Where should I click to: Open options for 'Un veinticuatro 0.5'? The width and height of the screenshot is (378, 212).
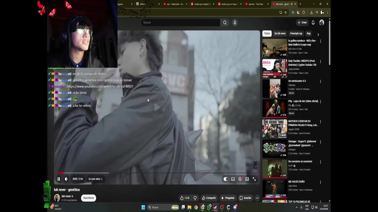320,82
